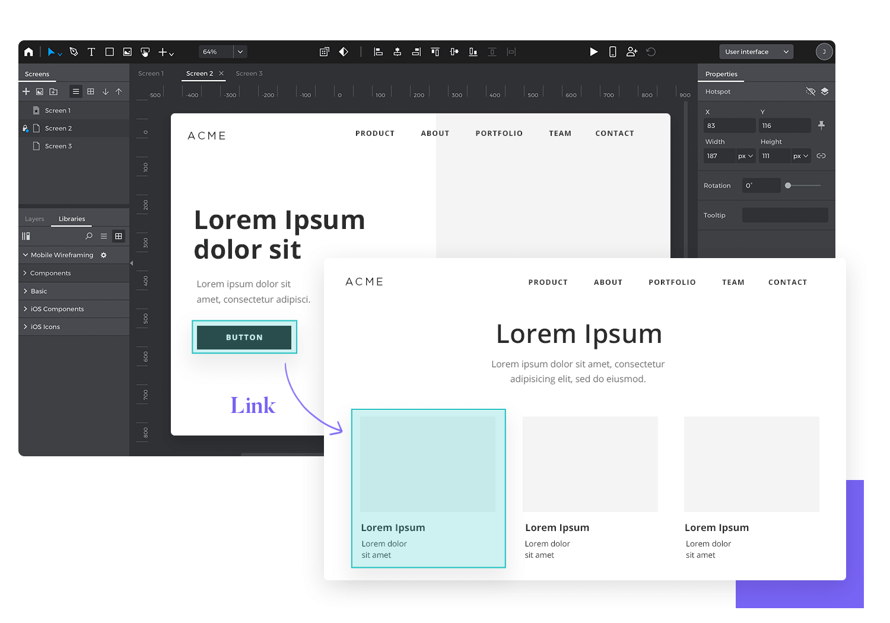Add a new screen with plus icon

pyautogui.click(x=26, y=91)
